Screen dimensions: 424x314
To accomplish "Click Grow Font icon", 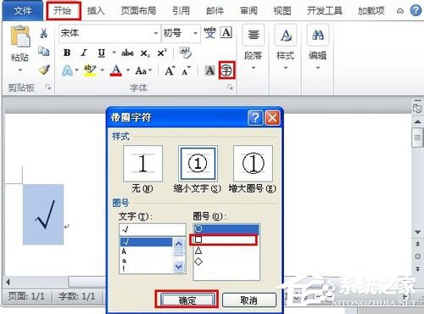I will coord(170,70).
